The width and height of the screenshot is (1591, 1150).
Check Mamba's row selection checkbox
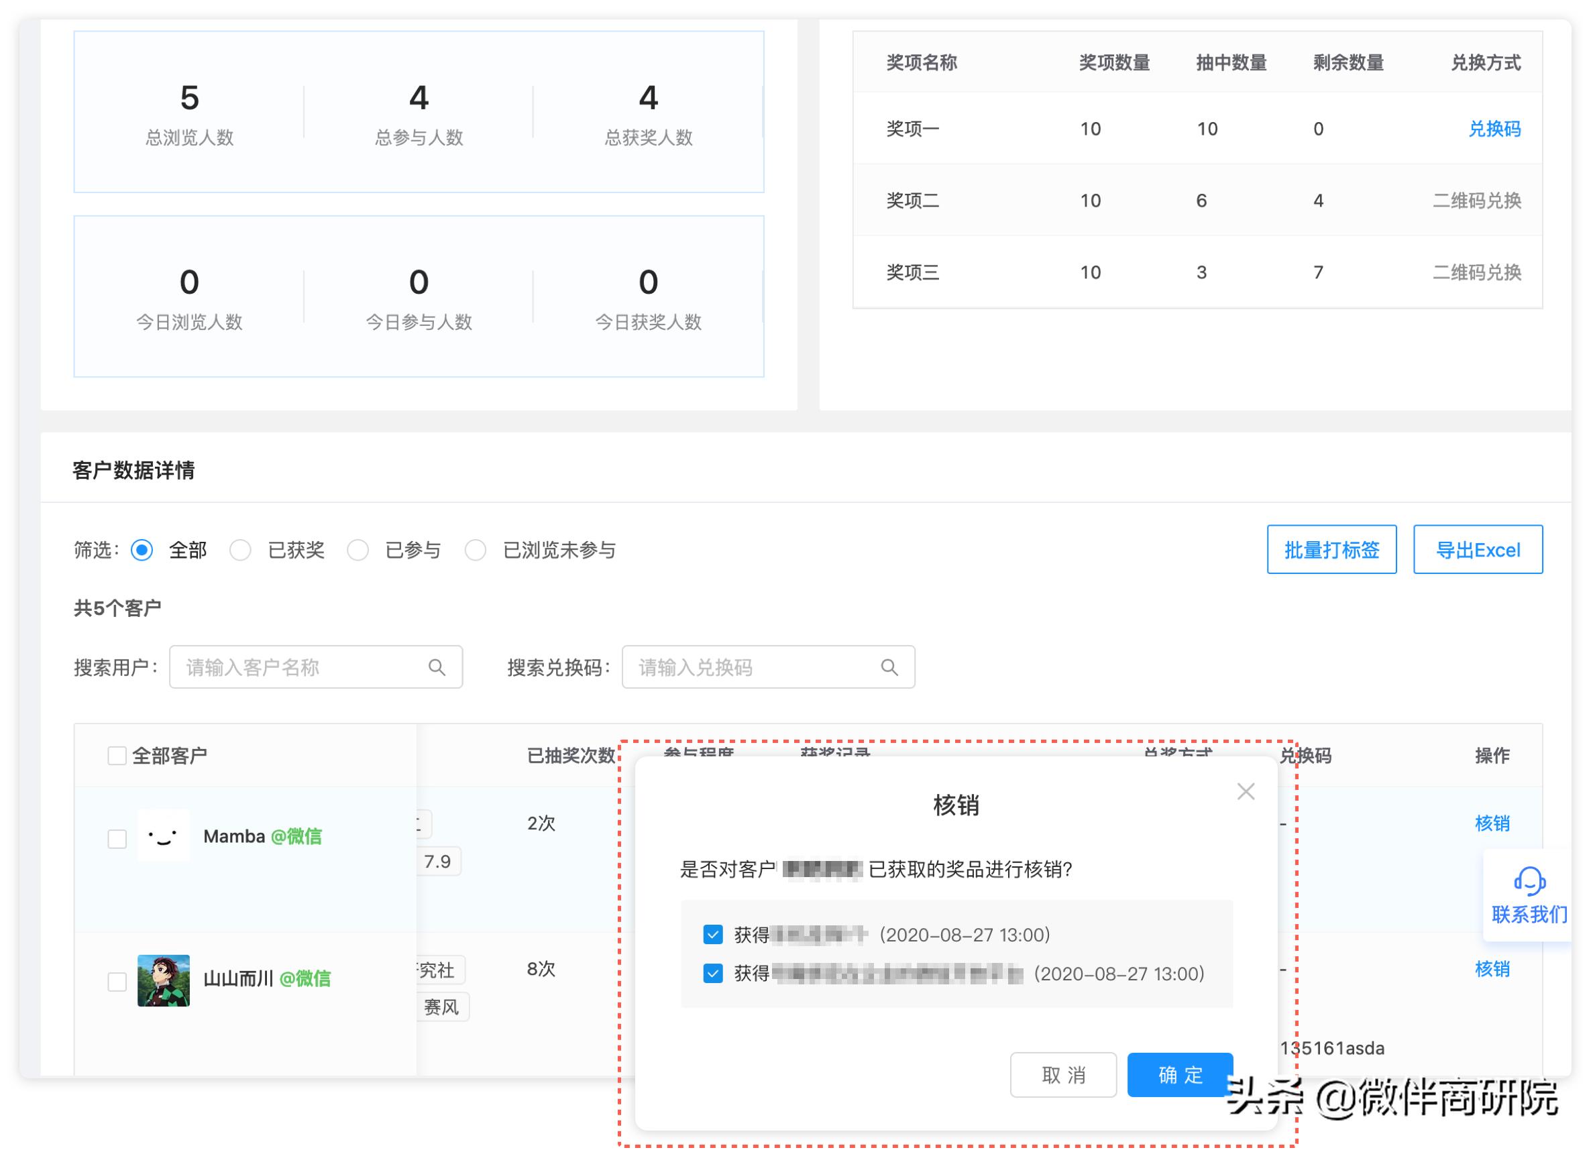[x=117, y=838]
